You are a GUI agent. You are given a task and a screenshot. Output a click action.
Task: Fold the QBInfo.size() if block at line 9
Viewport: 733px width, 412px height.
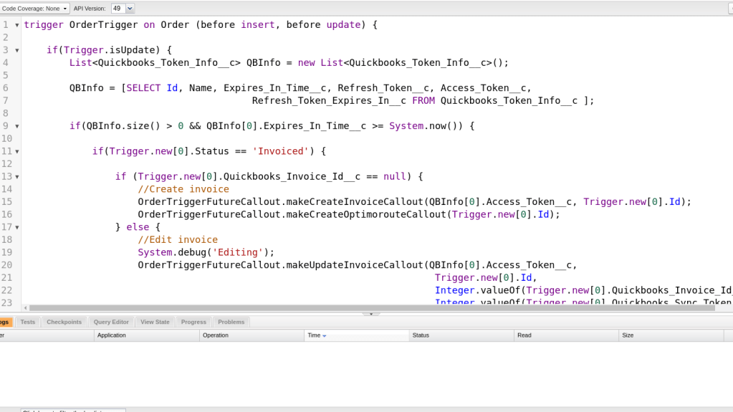(17, 126)
